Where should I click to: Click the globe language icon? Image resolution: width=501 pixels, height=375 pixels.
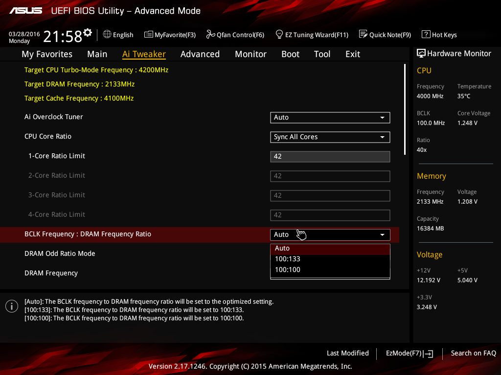(107, 34)
